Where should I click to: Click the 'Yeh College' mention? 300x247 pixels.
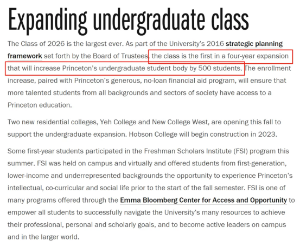tap(118, 122)
